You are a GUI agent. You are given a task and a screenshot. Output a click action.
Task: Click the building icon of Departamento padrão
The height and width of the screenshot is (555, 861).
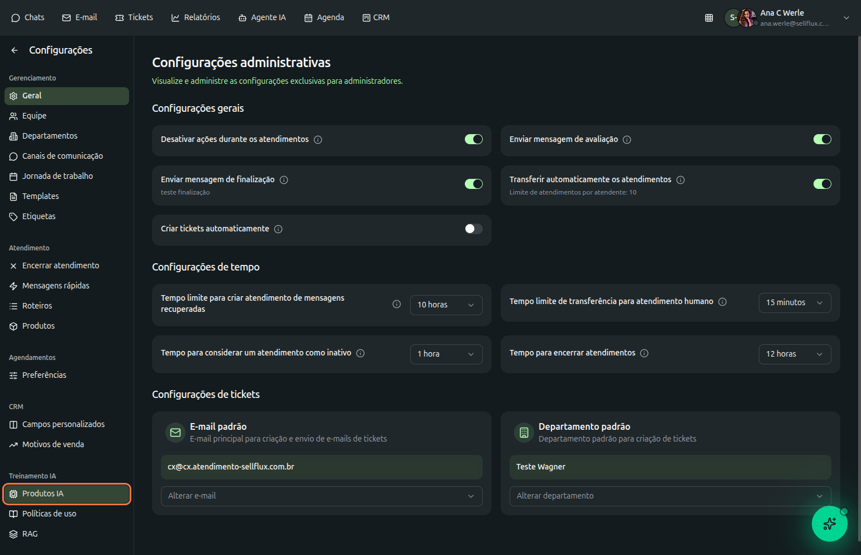pos(524,433)
